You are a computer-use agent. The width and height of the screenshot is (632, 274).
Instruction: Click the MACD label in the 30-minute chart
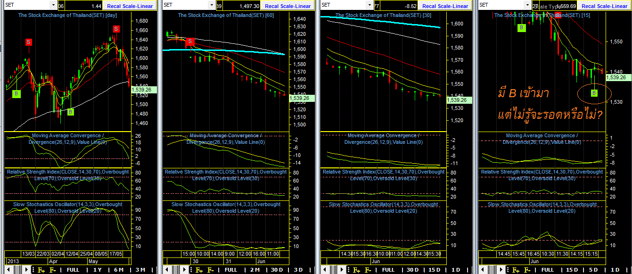383,139
